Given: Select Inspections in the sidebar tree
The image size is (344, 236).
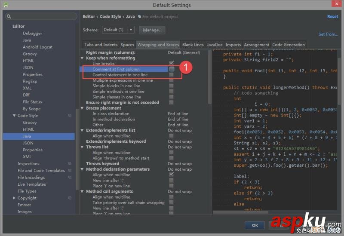Looking at the screenshot, I should (28, 164).
